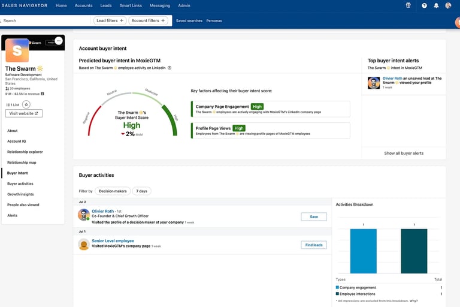Open Admin in top navigation

point(184,5)
